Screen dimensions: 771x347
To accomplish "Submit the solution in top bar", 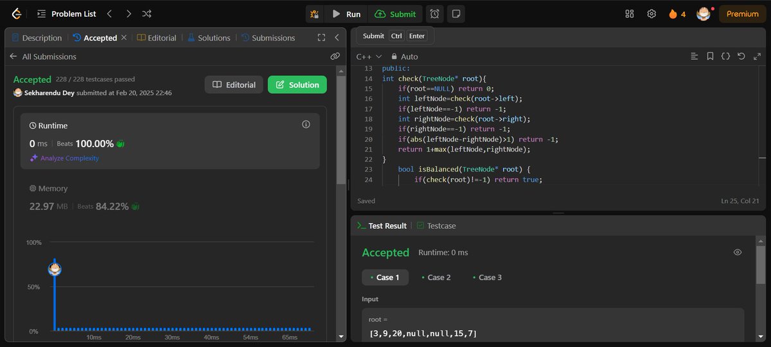I will [x=396, y=13].
